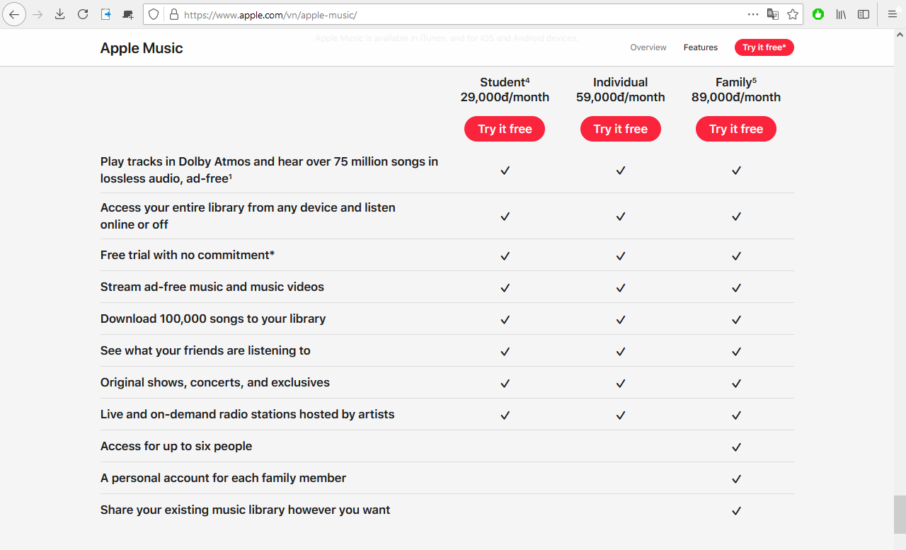Image resolution: width=906 pixels, height=550 pixels.
Task: Open the Firefox hamburger menu
Action: (x=892, y=14)
